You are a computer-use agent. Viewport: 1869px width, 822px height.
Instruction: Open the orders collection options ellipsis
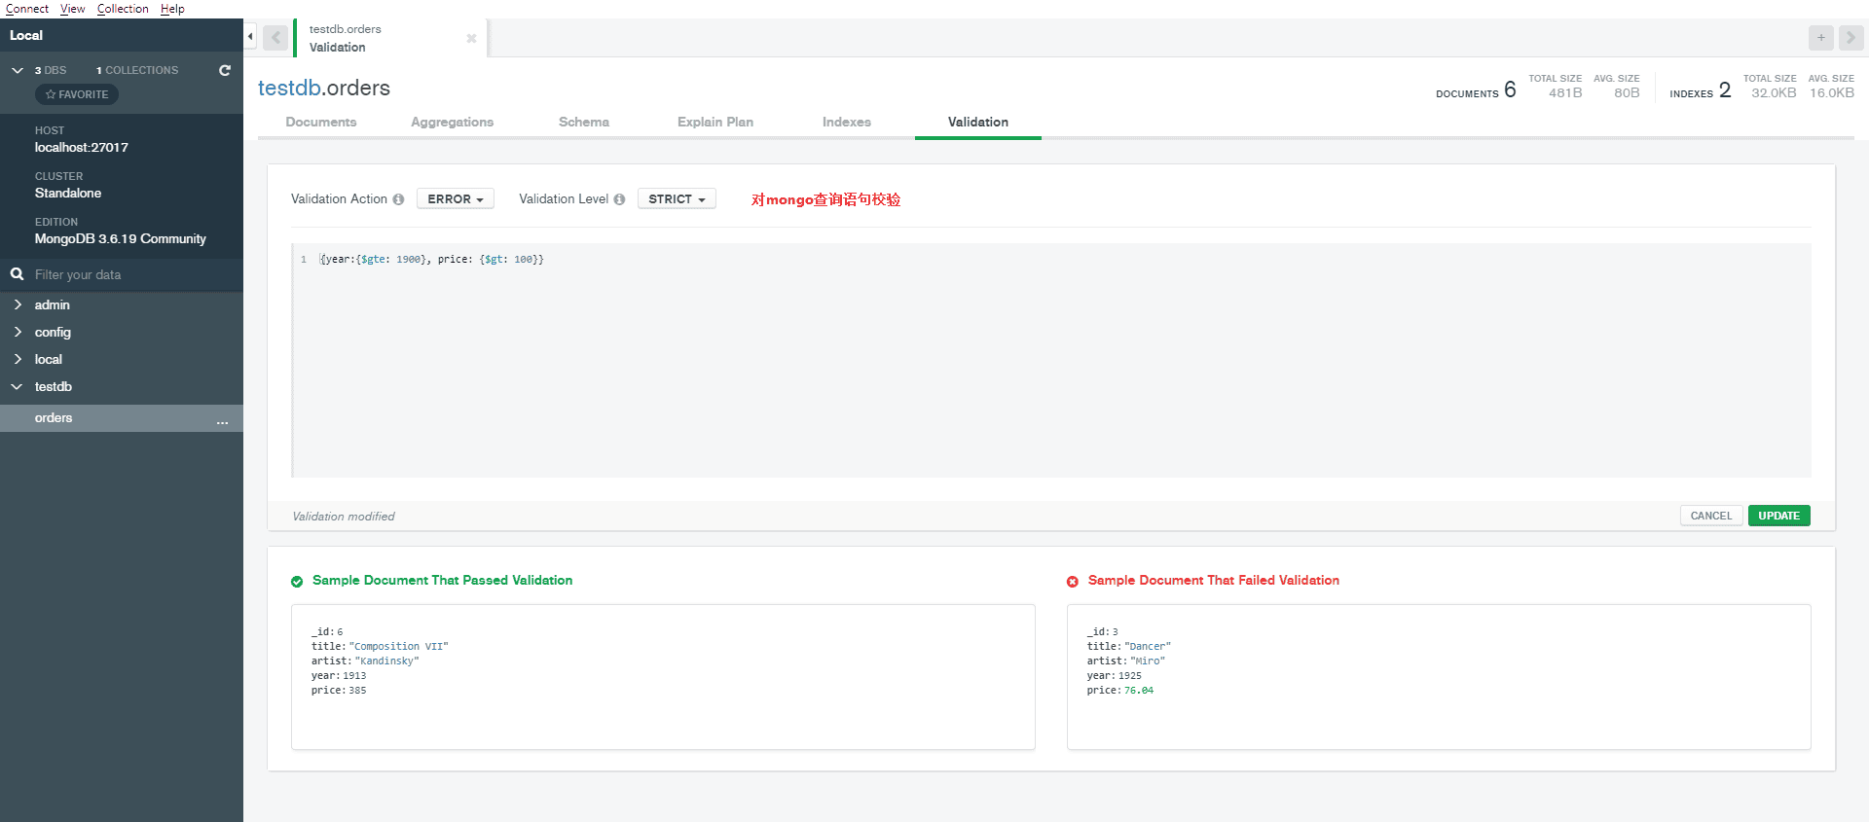pyautogui.click(x=222, y=419)
